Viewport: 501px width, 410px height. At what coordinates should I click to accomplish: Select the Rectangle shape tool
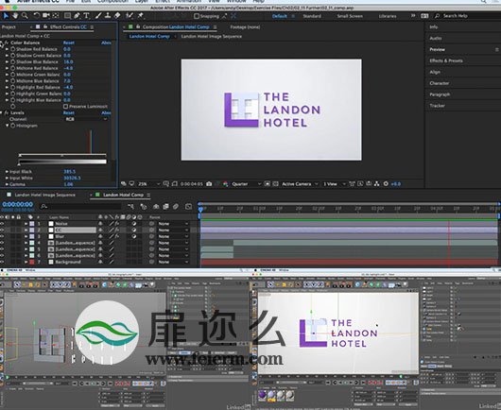point(67,15)
